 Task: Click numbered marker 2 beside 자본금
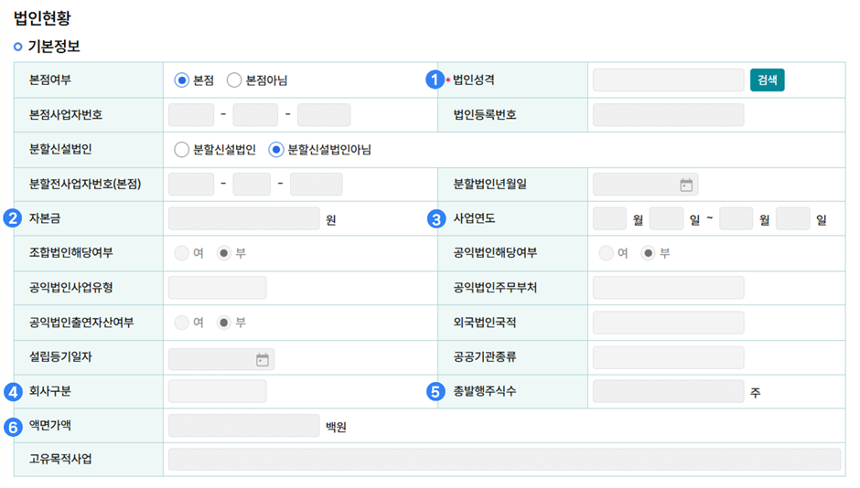[13, 218]
